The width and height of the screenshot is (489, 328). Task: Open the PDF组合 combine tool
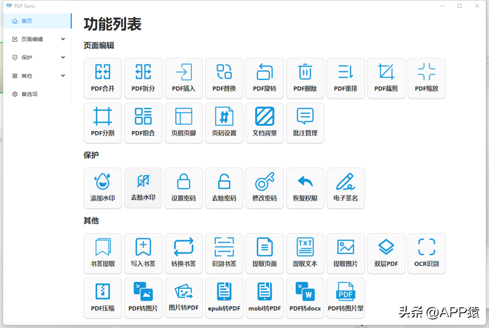(143, 123)
